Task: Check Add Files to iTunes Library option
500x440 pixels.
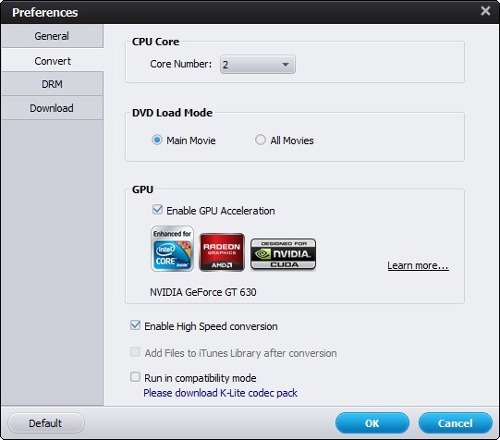Action: [x=135, y=352]
